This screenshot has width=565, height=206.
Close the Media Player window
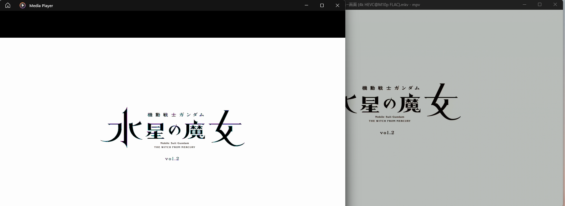pyautogui.click(x=338, y=5)
